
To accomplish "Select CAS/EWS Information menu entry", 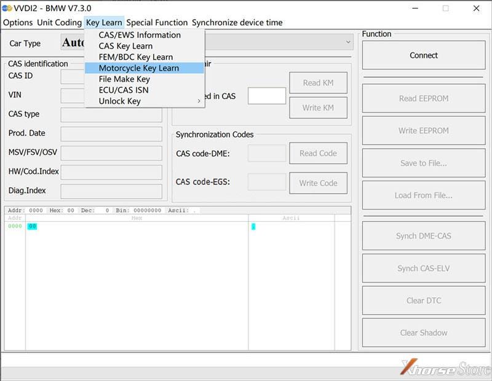I will pos(145,35).
